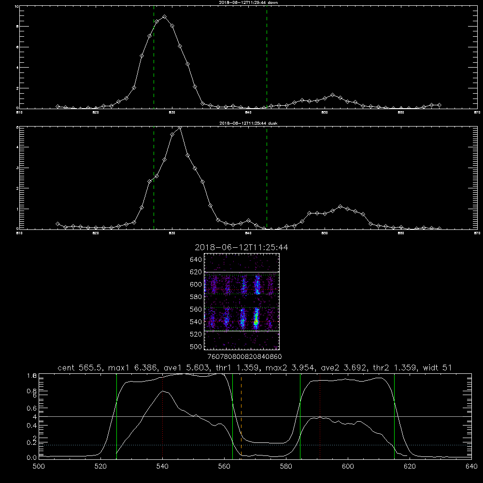Select the 'widt 51' value
This screenshot has height=483, width=483.
437,368
